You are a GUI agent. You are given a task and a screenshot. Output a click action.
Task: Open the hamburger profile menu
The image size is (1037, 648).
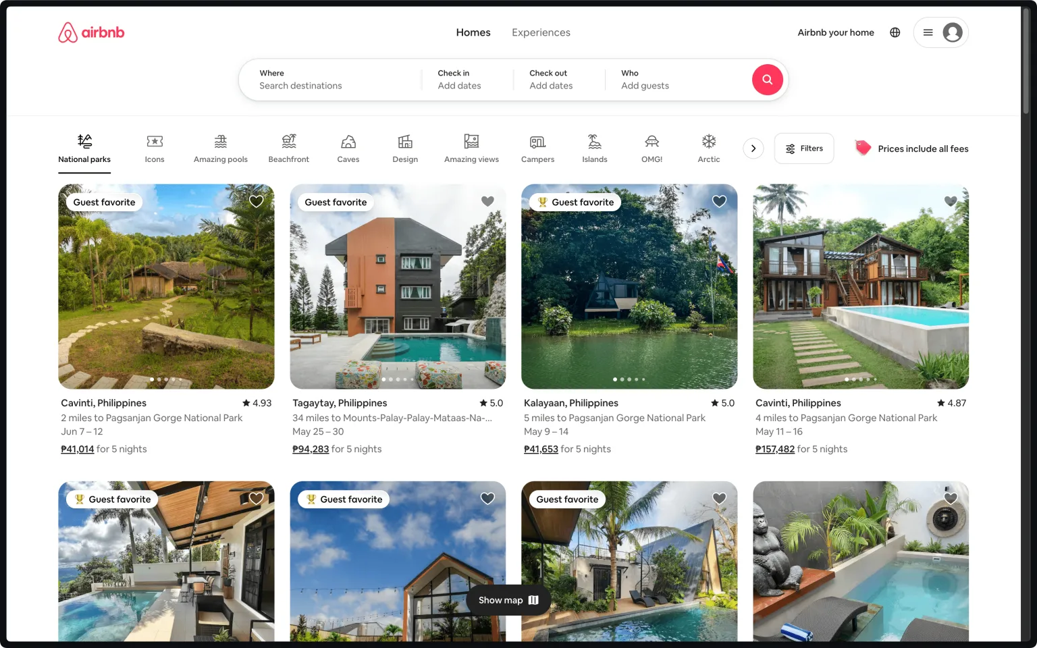928,32
